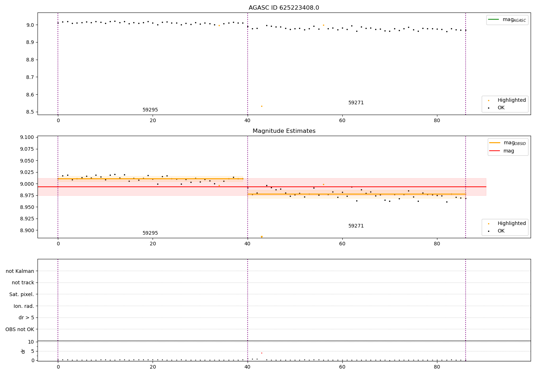Image resolution: width=536 pixels, height=375 pixels.
Task: Click 'Highlighted' entry in Magnitude Estimates legend
Action: (512, 224)
